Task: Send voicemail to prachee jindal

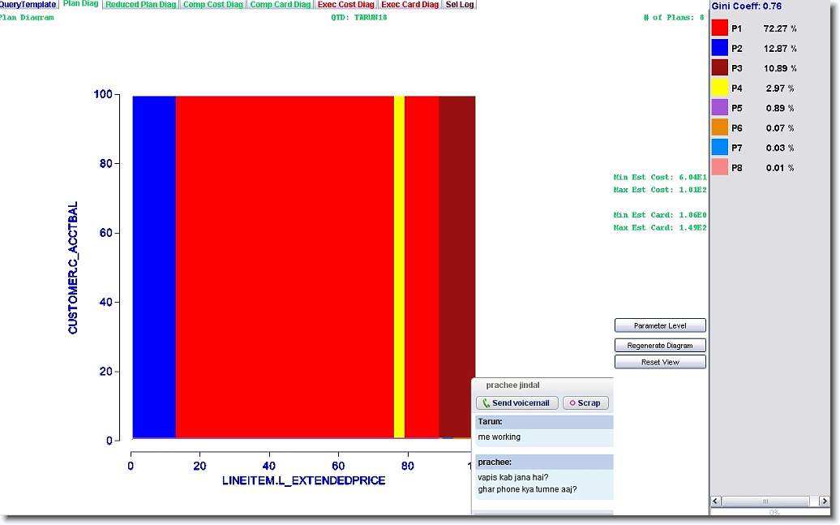Action: [516, 403]
